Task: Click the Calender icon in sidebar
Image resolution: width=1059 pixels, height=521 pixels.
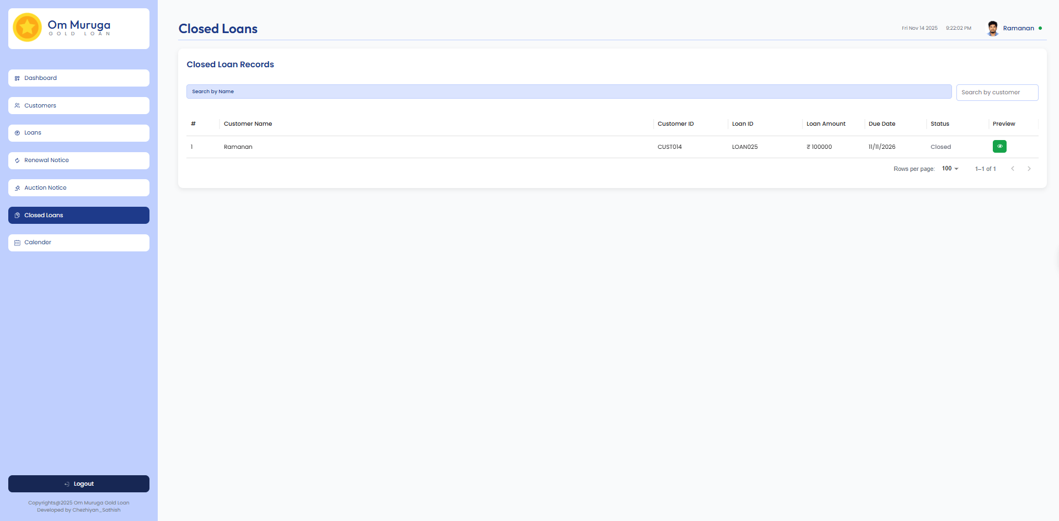Action: pyautogui.click(x=17, y=243)
